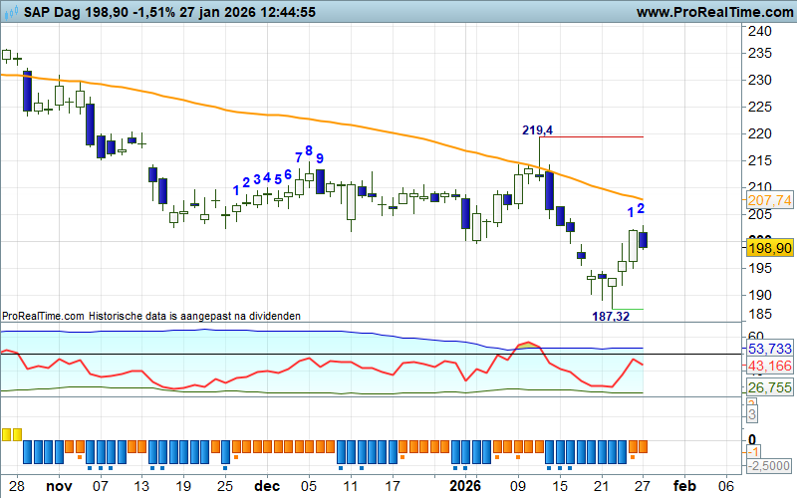This screenshot has height=498, width=797.
Task: Click the 'Historische data is aangepast na dividenden' notice
Action: [x=194, y=315]
